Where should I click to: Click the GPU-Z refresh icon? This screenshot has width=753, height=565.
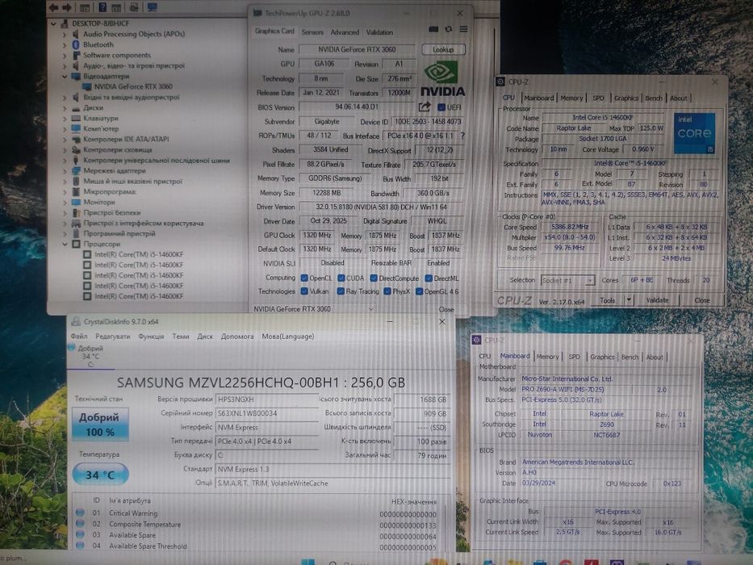point(448,29)
